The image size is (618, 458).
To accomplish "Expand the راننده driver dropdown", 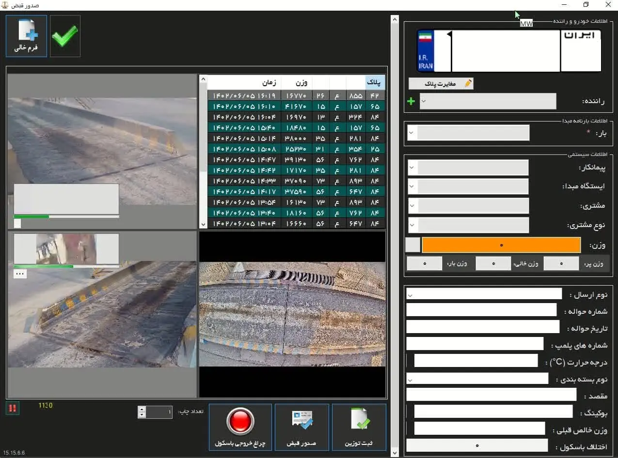I will 423,101.
